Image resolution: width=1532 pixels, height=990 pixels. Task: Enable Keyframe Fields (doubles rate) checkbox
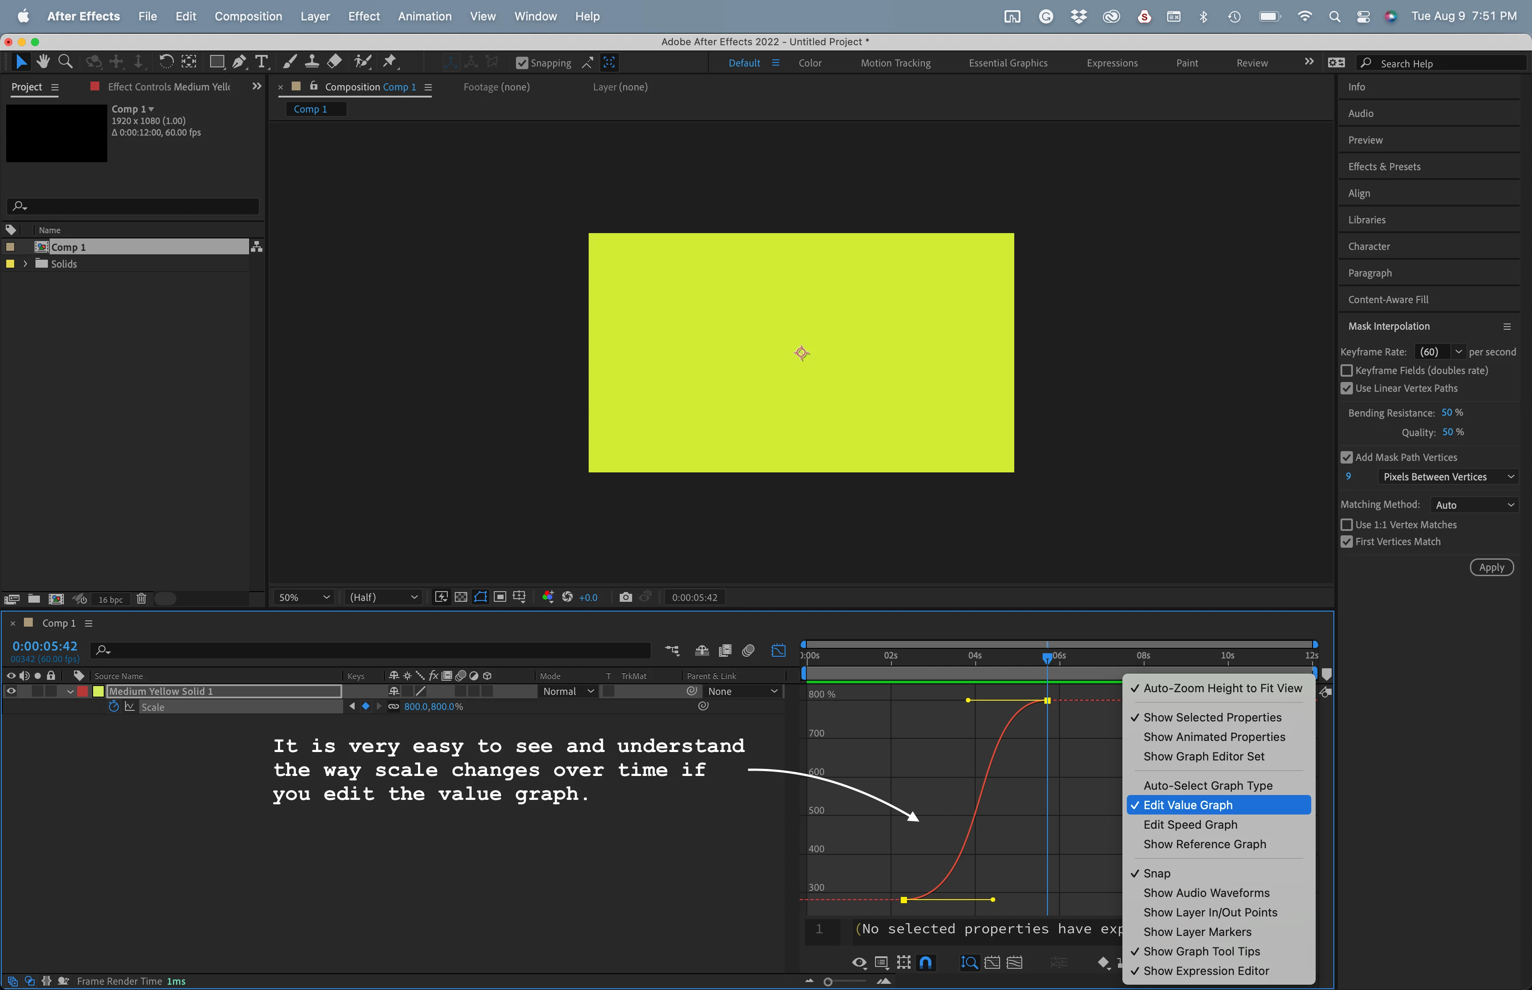tap(1347, 370)
